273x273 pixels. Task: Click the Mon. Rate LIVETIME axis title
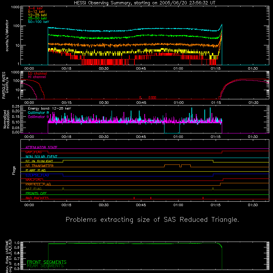tap(9, 256)
